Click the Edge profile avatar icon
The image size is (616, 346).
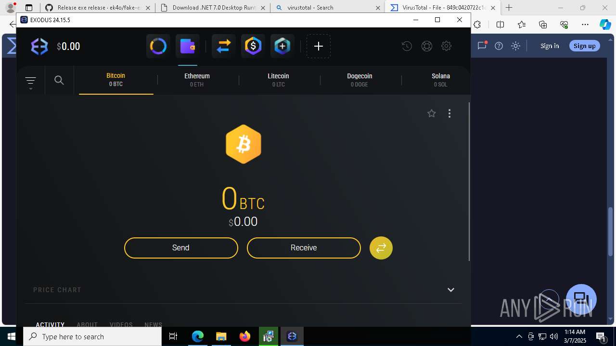coord(10,8)
